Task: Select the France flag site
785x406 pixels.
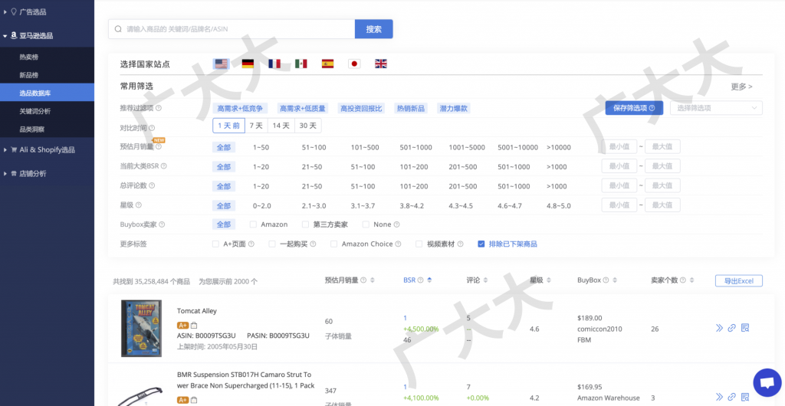Action: [x=274, y=64]
